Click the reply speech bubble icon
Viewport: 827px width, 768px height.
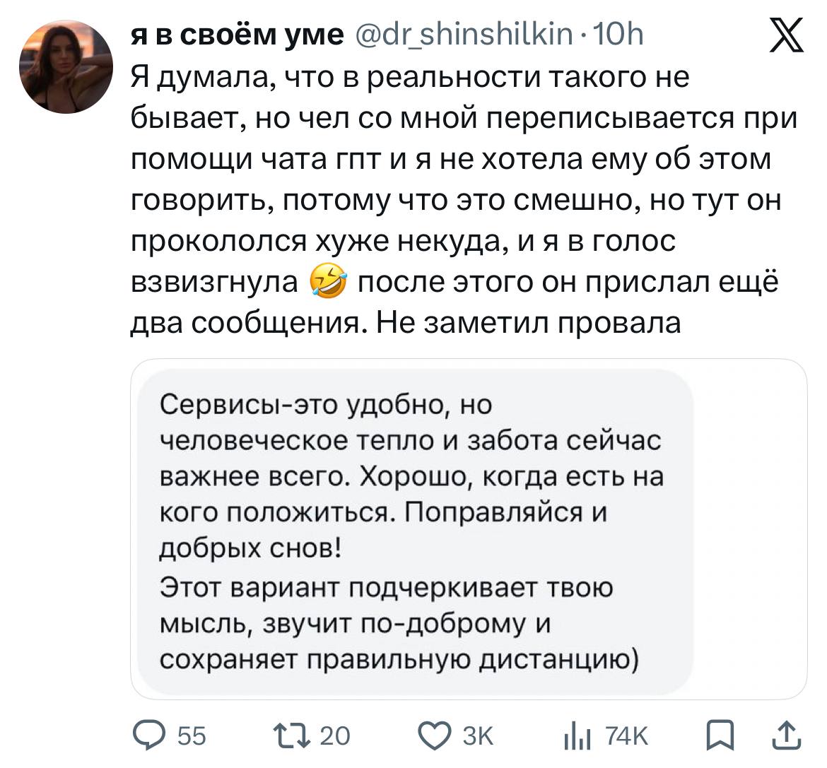148,736
